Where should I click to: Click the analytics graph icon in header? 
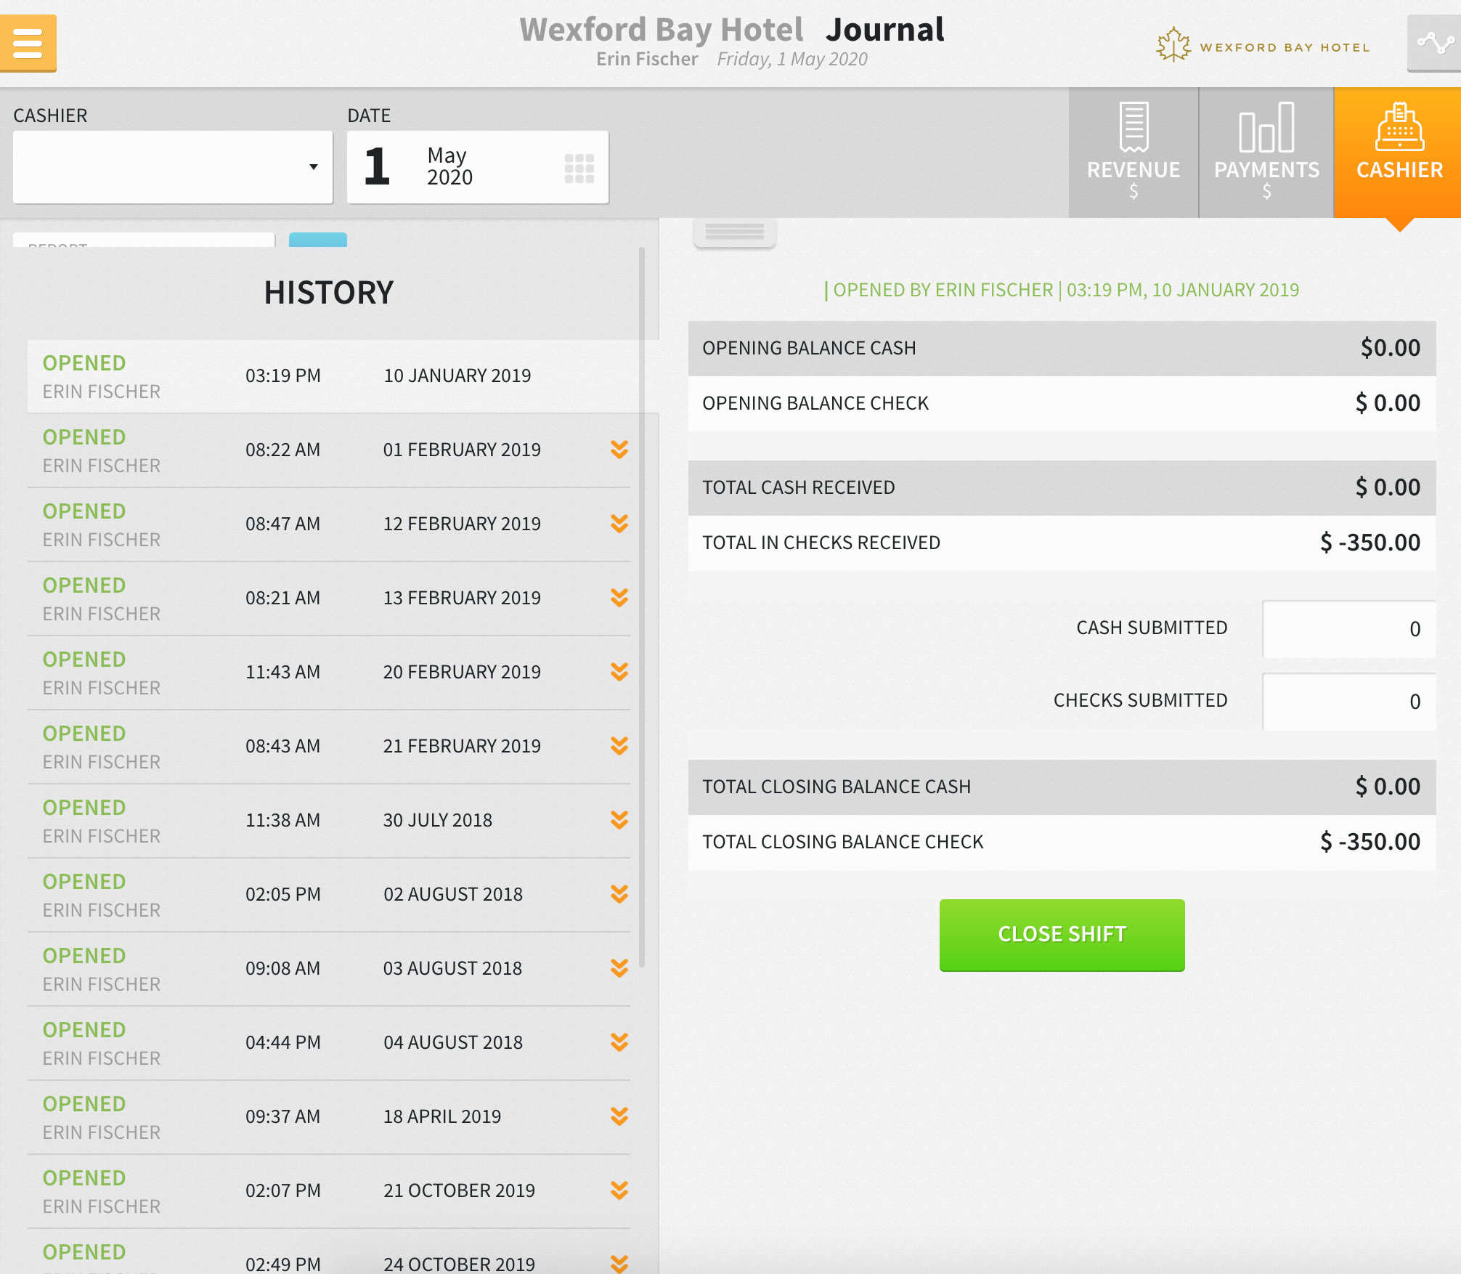pyautogui.click(x=1434, y=43)
